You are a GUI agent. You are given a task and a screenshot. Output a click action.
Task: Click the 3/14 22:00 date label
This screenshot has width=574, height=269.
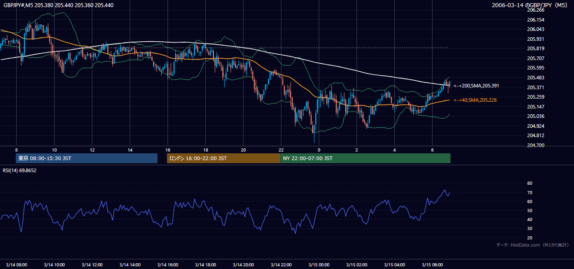(281, 265)
